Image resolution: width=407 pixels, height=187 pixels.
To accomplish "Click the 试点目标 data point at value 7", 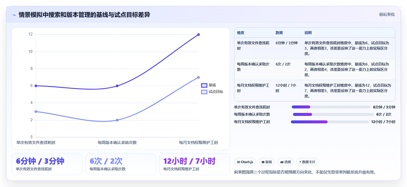I will (199, 77).
